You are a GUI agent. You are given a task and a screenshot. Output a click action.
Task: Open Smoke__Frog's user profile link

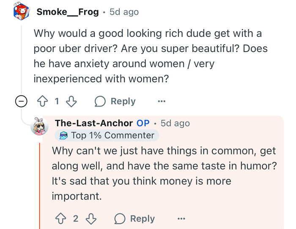(x=67, y=12)
